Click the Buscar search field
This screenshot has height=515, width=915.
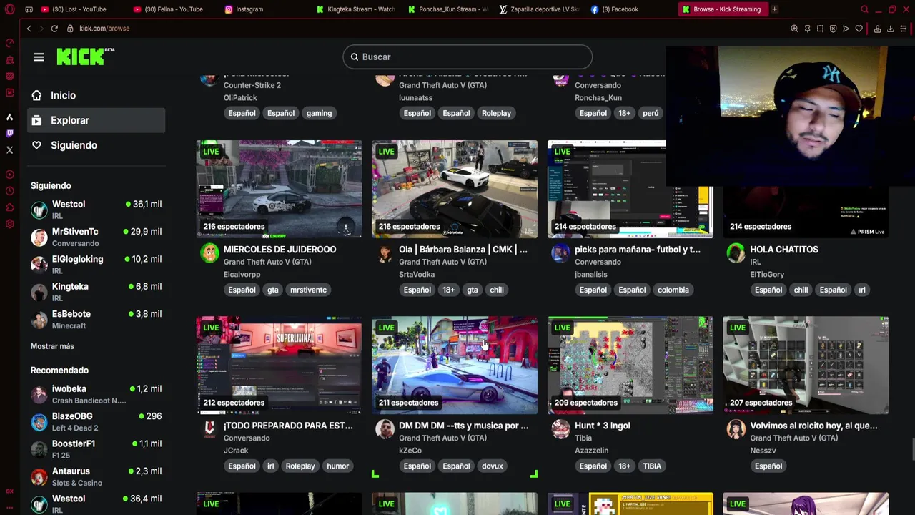(x=468, y=57)
